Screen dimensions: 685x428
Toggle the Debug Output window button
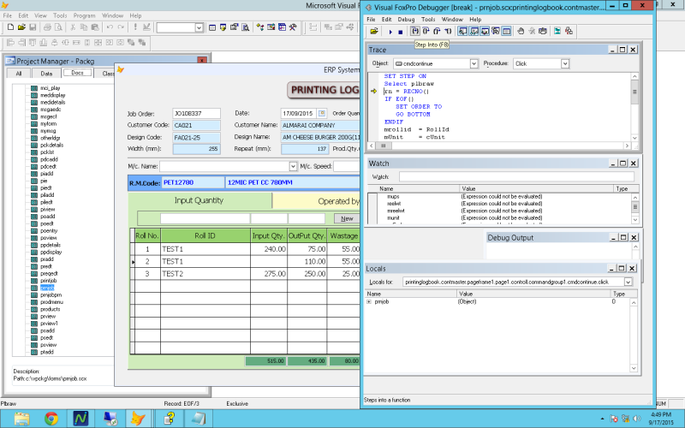click(x=506, y=31)
